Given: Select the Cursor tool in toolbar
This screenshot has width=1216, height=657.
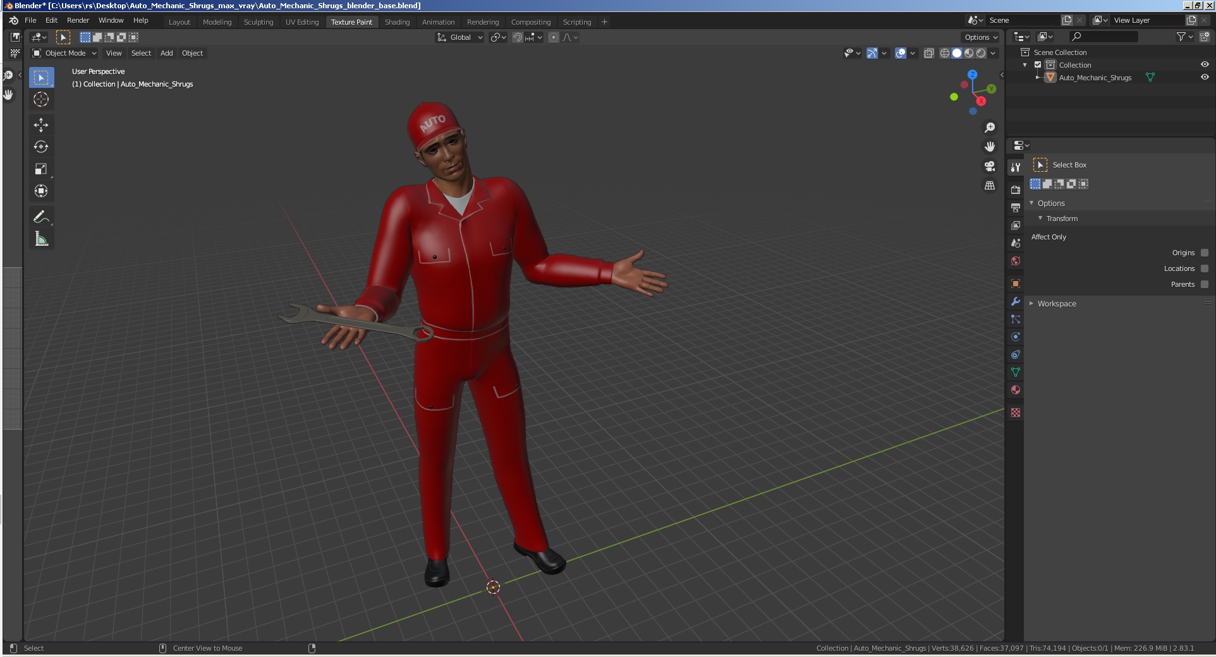Looking at the screenshot, I should click(x=41, y=99).
